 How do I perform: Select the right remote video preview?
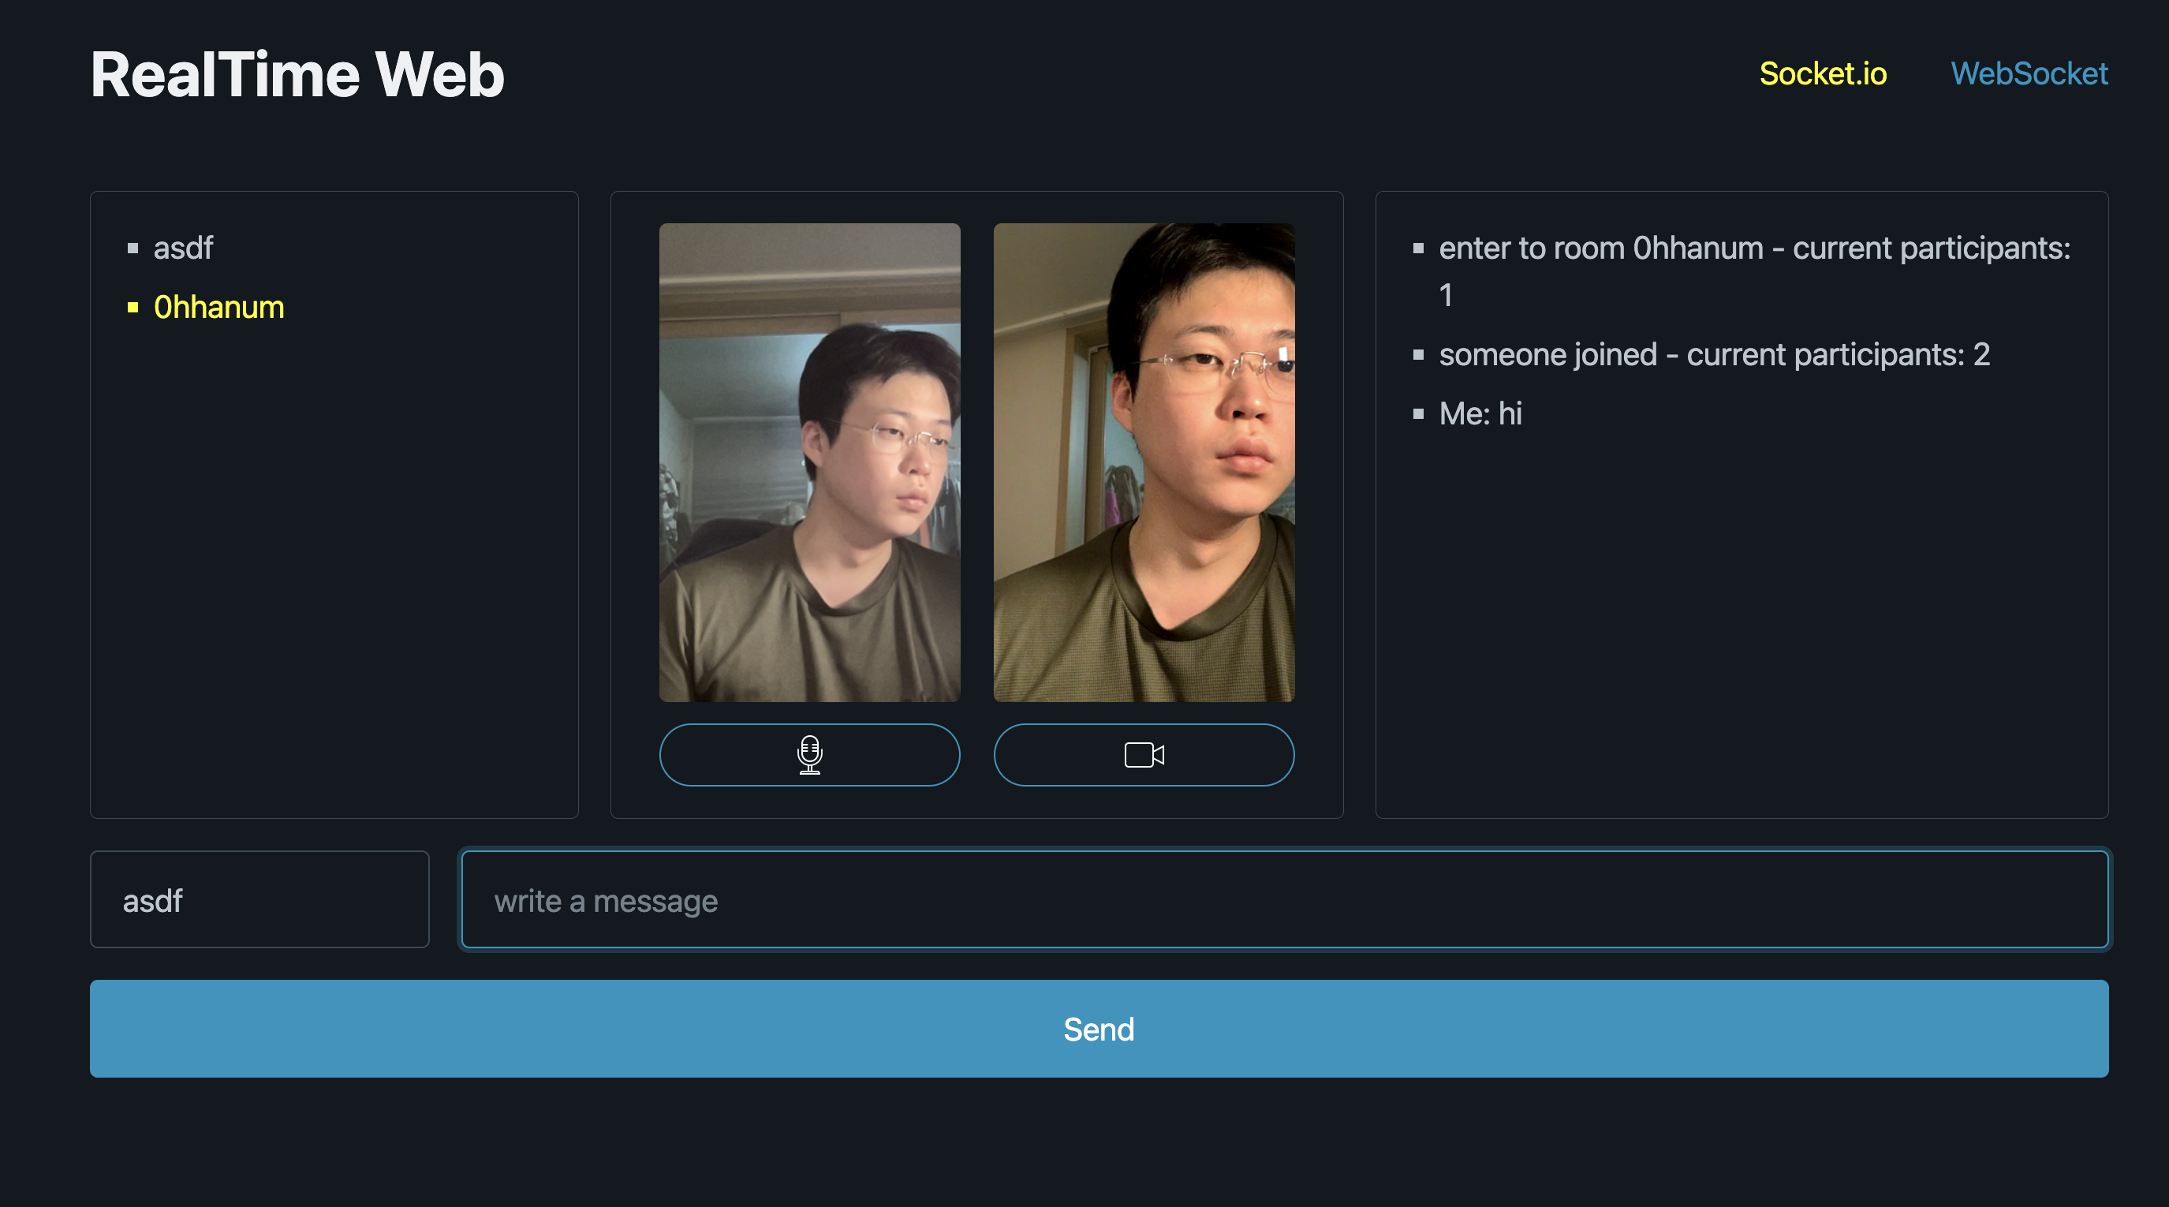(1144, 463)
